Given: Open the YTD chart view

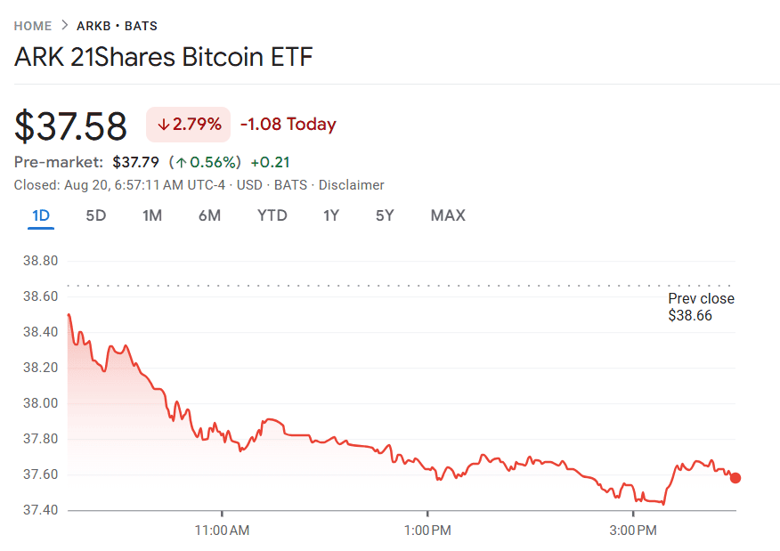Looking at the screenshot, I should point(272,215).
